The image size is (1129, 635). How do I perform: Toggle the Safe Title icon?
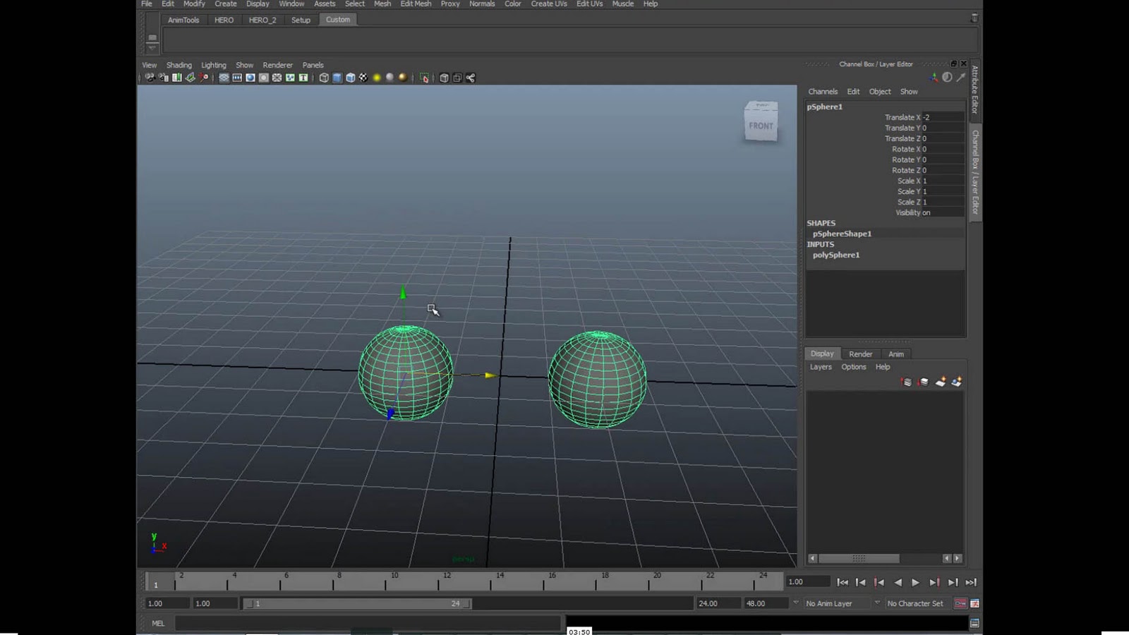coord(303,78)
